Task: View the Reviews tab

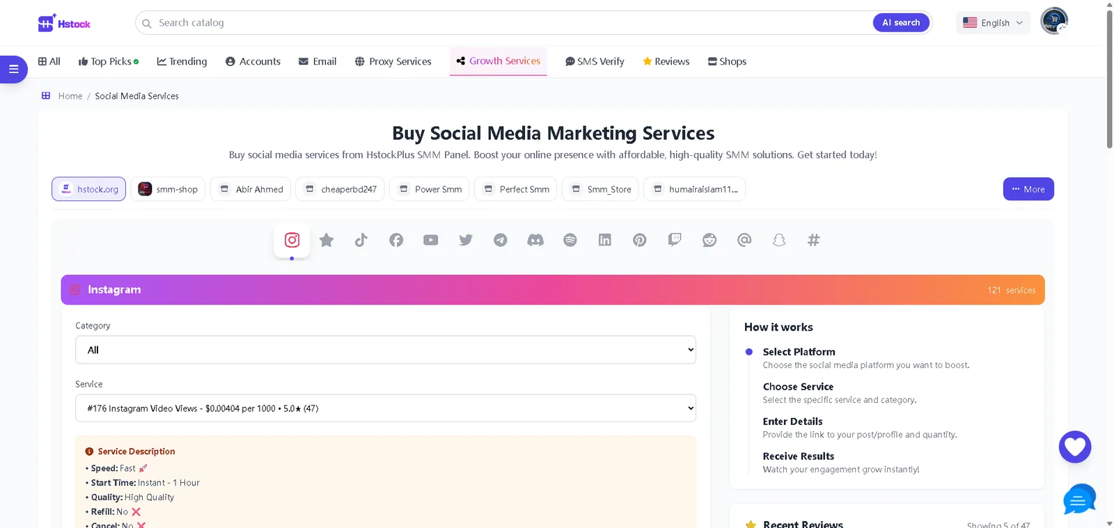Action: 666,61
